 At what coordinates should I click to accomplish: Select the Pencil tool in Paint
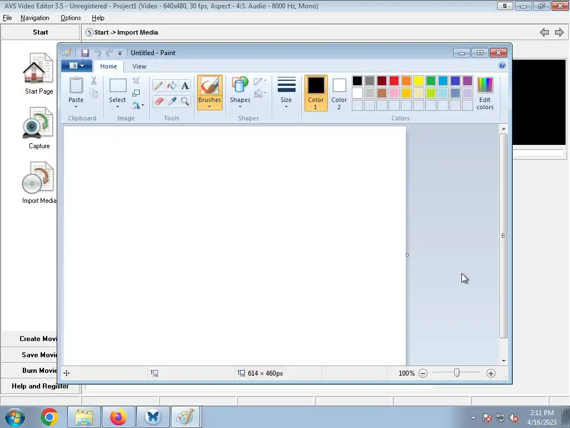(159, 85)
